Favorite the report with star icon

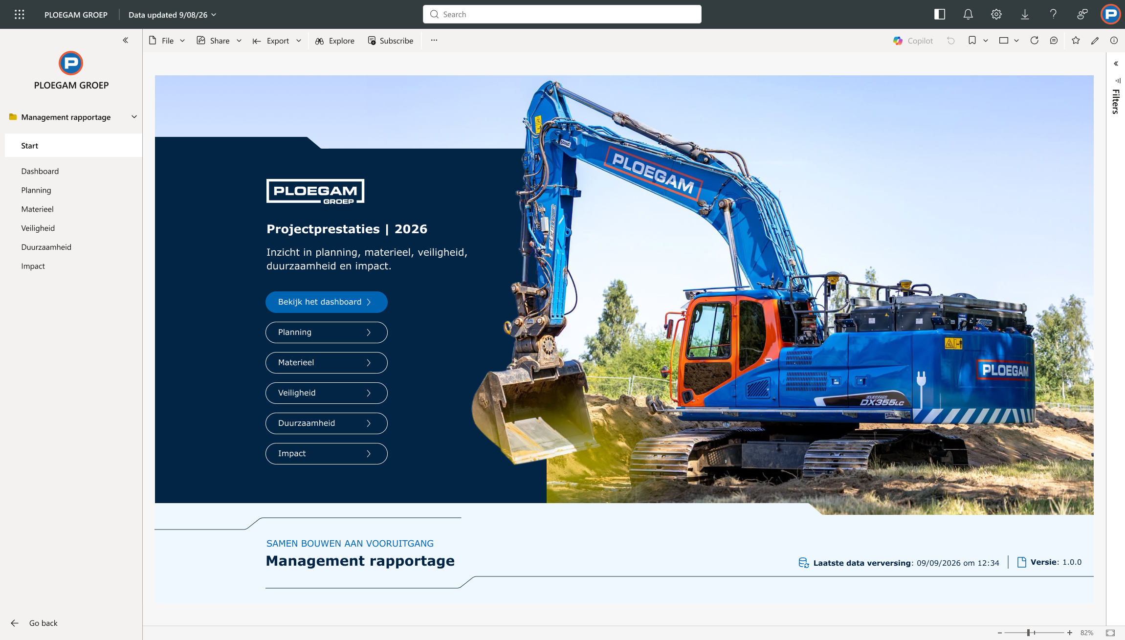pyautogui.click(x=1076, y=41)
